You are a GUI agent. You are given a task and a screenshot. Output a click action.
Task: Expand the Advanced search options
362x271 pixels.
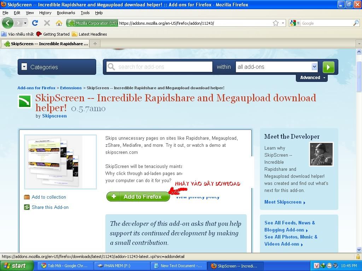(313, 78)
